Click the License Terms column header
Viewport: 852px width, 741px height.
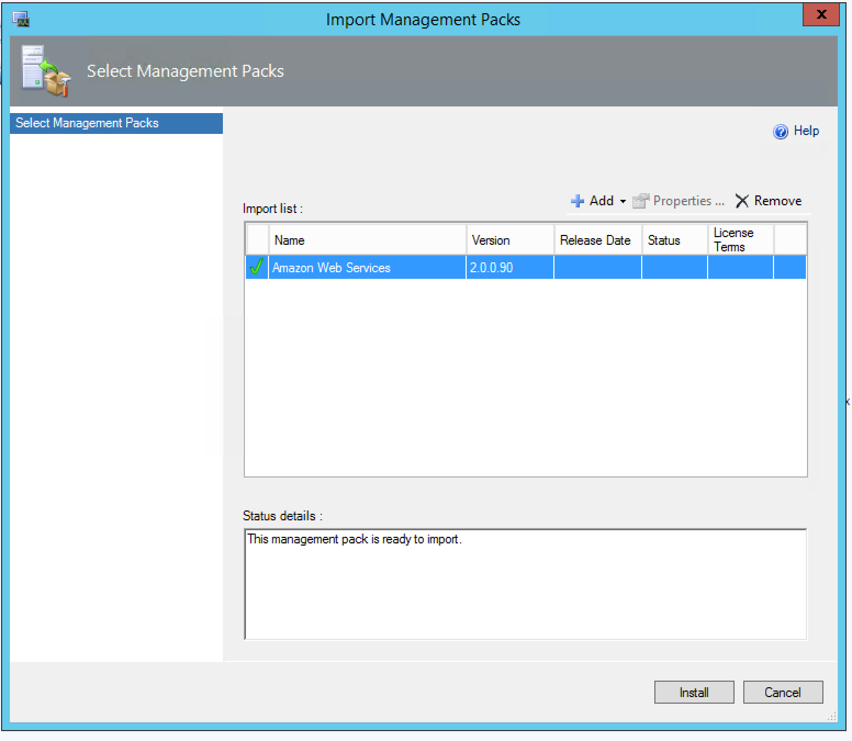(740, 240)
